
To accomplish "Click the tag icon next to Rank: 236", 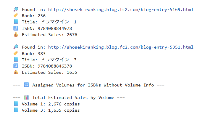I will pos(16,16).
